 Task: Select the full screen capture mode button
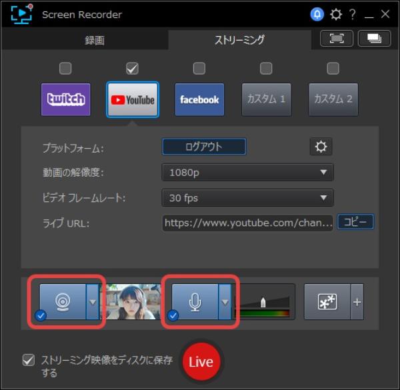[x=337, y=39]
